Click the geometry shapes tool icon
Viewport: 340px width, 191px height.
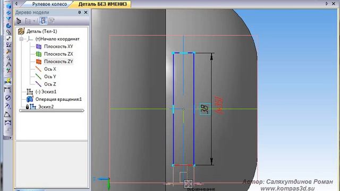[x=8, y=32]
